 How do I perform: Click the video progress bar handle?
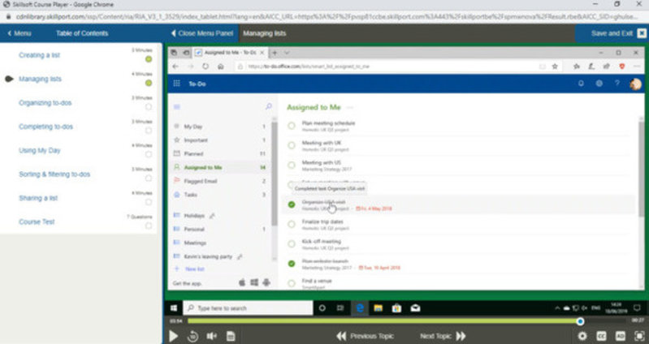580,321
